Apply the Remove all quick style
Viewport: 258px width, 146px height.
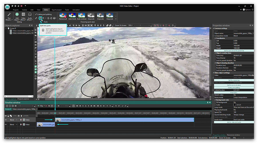click(63, 17)
